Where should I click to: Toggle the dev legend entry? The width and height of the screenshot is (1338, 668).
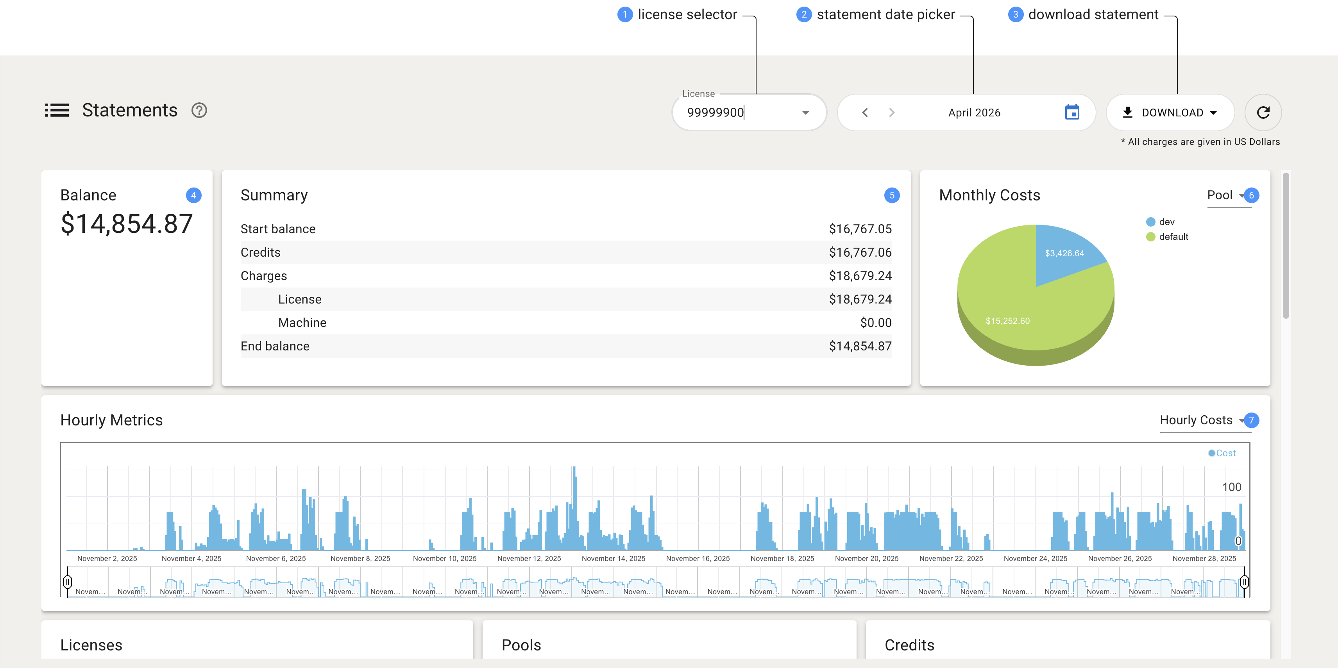[x=1160, y=222]
